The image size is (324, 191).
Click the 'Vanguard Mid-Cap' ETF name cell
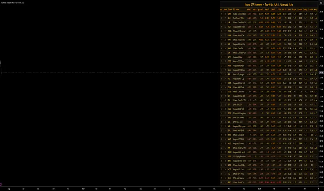pyautogui.click(x=239, y=79)
